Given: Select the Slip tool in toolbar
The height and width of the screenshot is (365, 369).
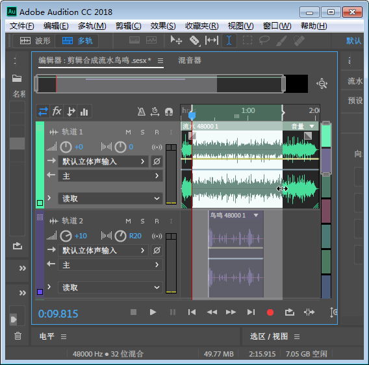Looking at the screenshot, I should point(212,40).
